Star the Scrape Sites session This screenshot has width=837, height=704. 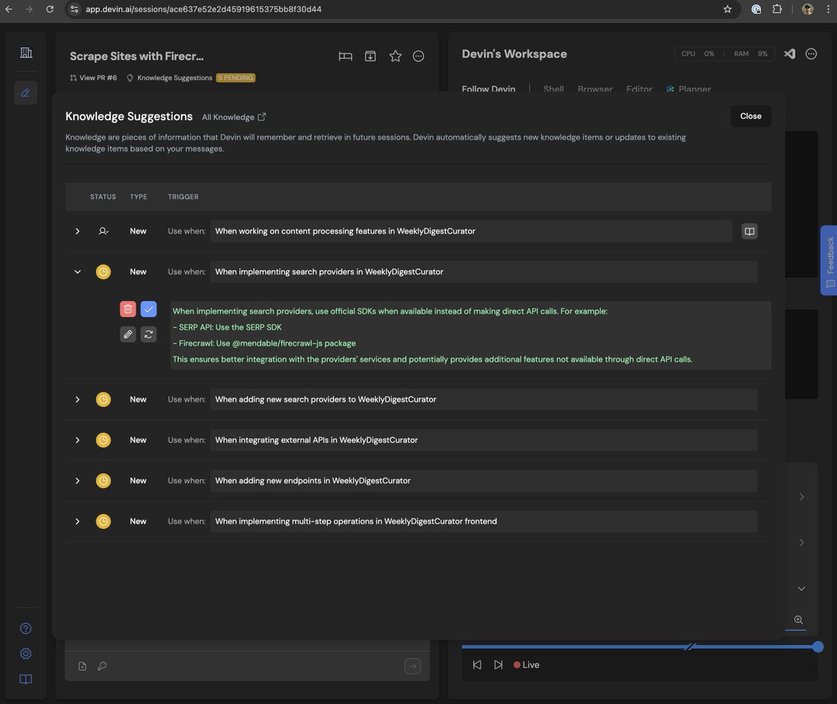[x=395, y=56]
